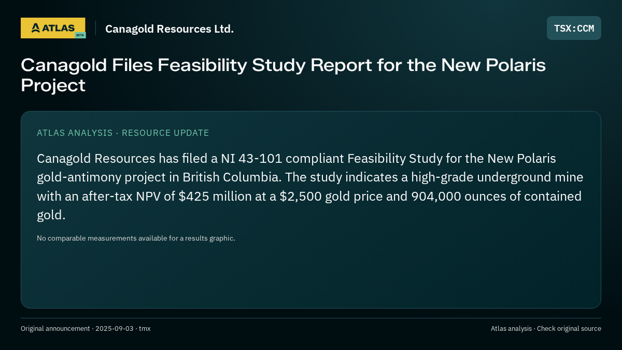Click the ATLAS ANALYSIS · RESOURCE UPDATE label
Screen dimensions: 622x350
[123, 133]
